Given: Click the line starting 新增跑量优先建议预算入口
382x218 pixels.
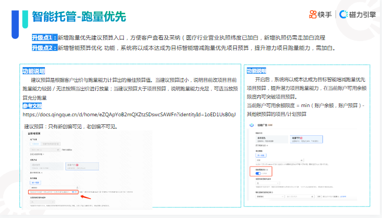Looking at the screenshot, I should (x=192, y=38).
